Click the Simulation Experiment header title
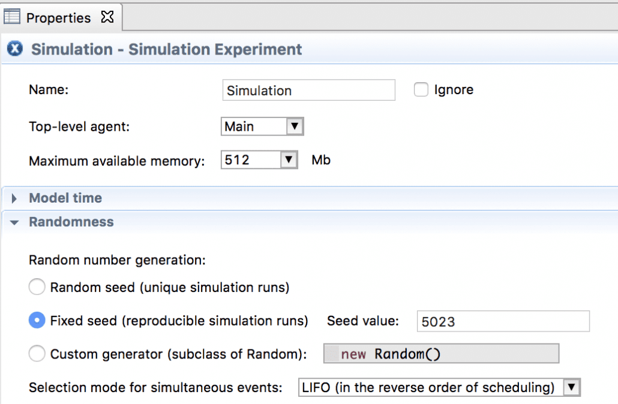Screen dimensions: 618x404 tap(167, 49)
